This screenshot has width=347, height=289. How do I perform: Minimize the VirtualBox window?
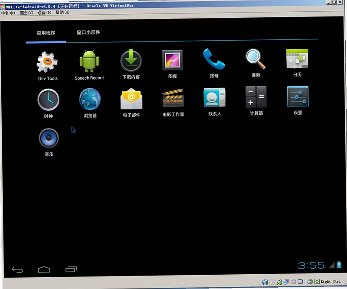click(x=329, y=2)
